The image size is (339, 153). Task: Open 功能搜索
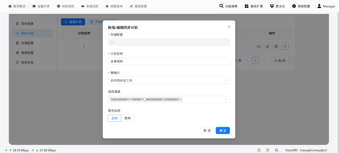click(231, 6)
